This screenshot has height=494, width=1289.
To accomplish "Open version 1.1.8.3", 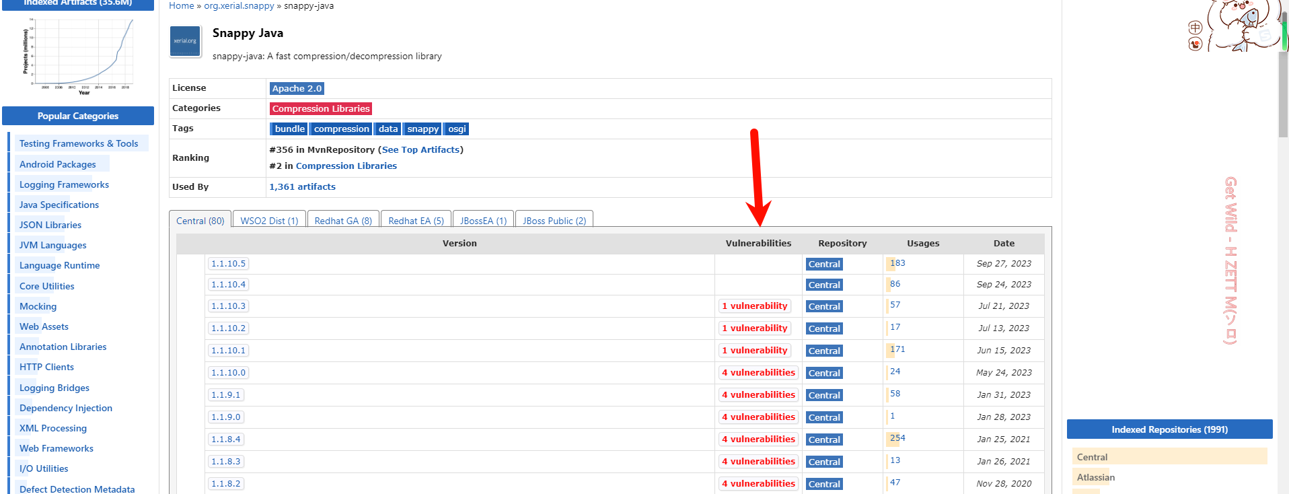I will click(x=225, y=461).
